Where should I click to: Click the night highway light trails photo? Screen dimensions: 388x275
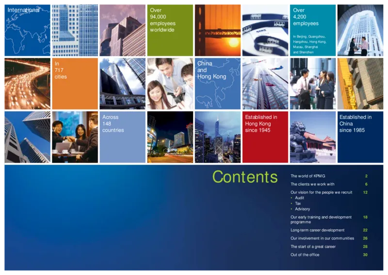click(x=27, y=84)
